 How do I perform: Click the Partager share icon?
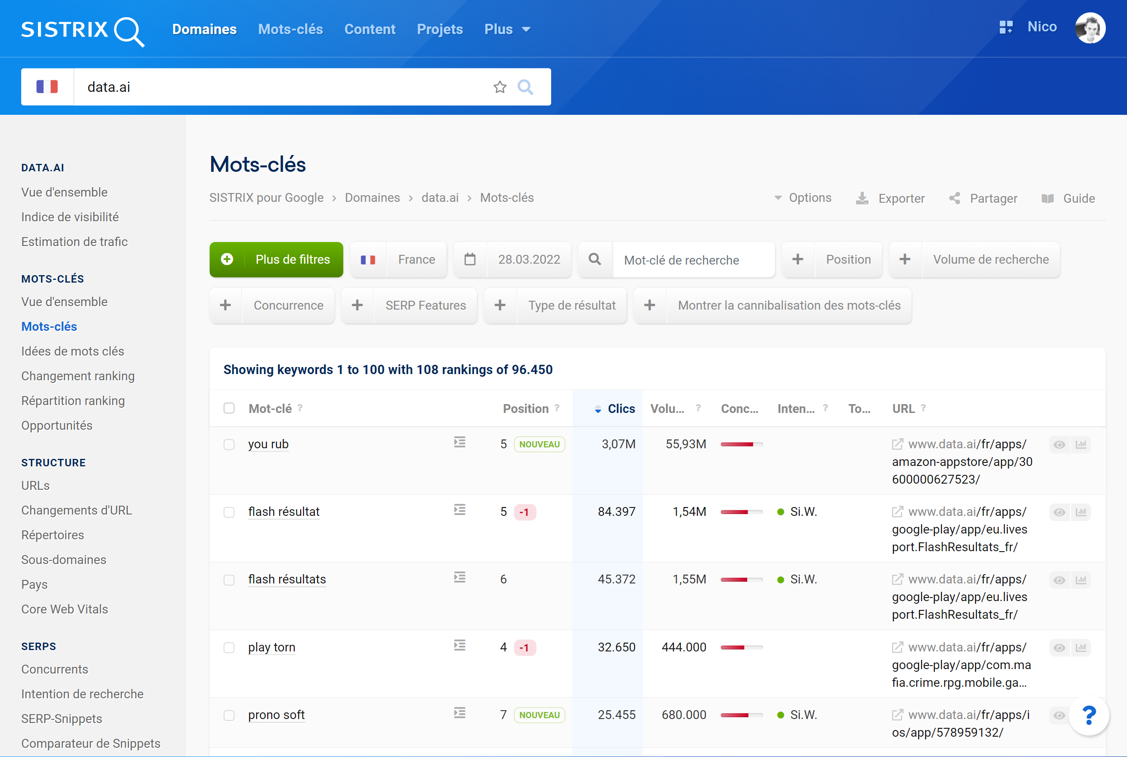click(954, 198)
